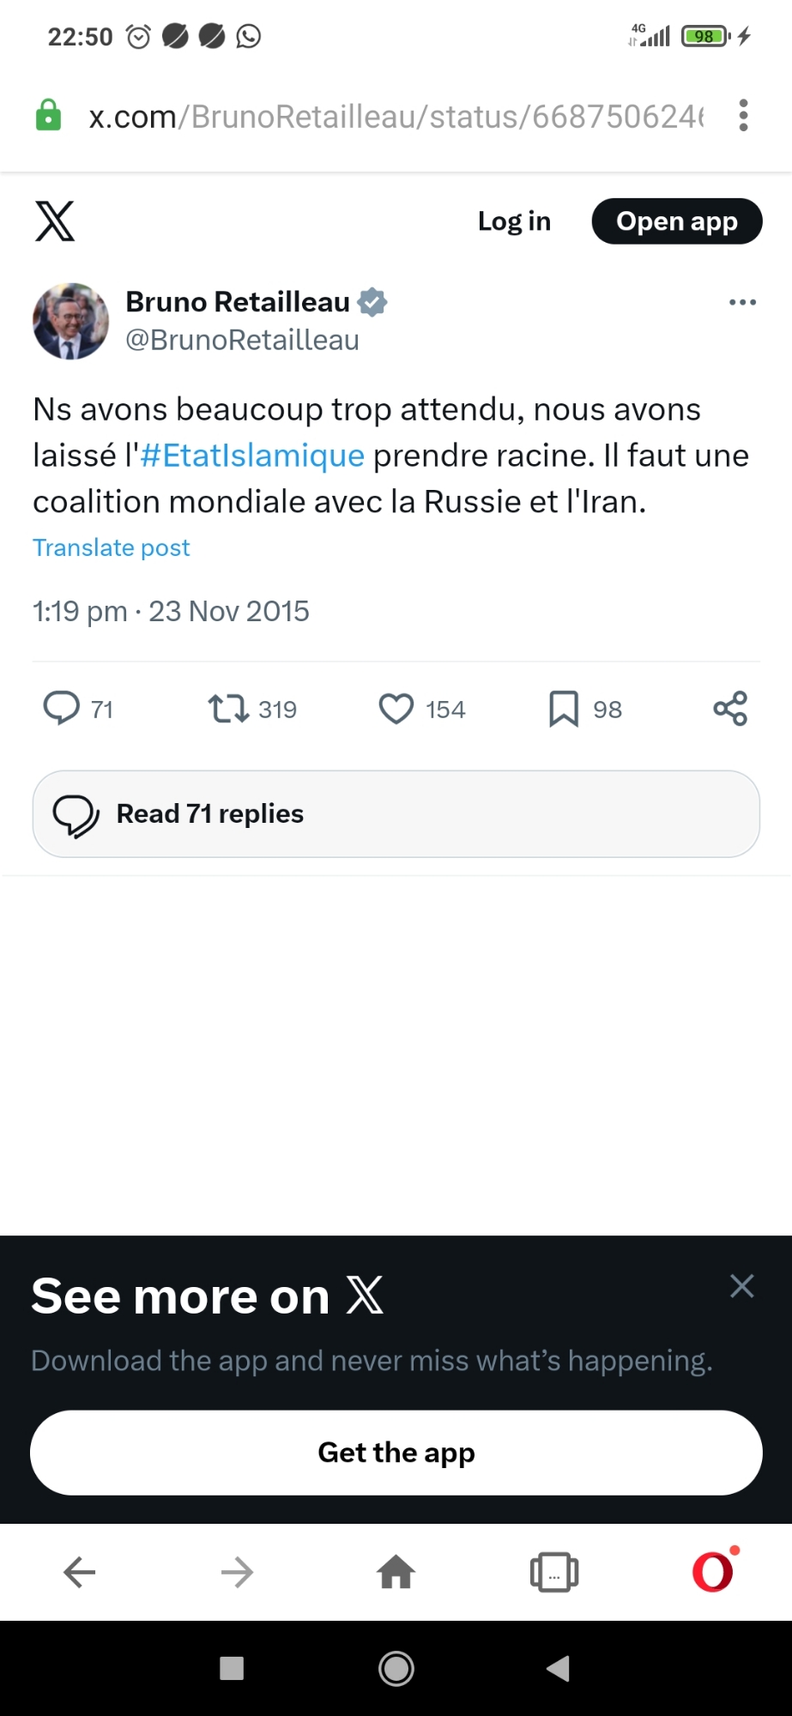
Task: Navigate back with browser arrow
Action: 79,1572
